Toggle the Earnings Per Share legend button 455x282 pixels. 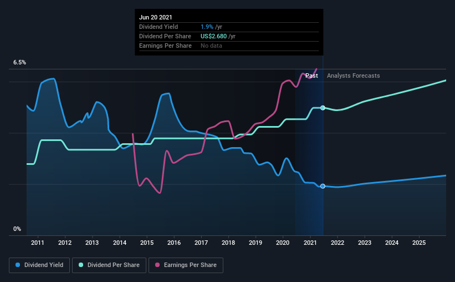[x=186, y=265]
